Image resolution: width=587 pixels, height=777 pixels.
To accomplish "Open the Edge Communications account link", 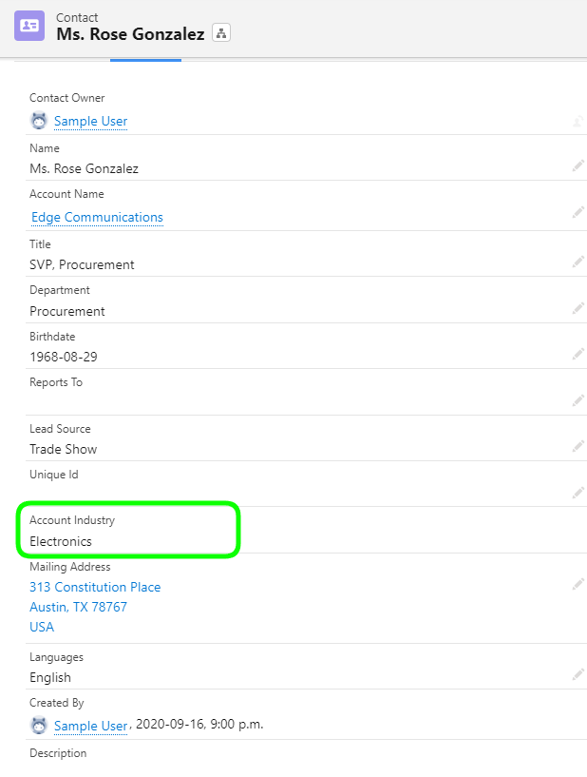I will [x=96, y=217].
